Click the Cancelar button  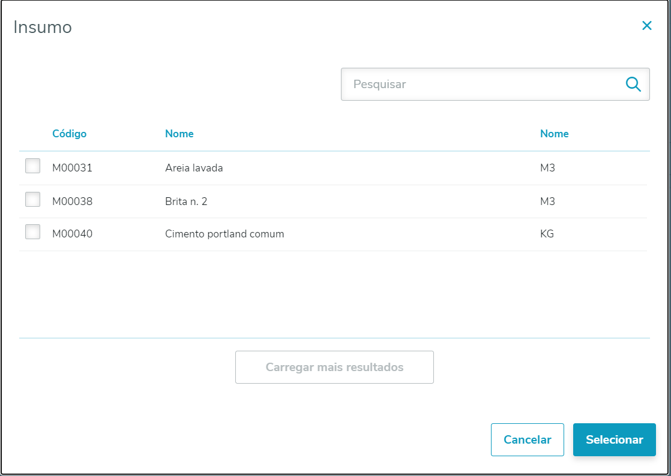click(527, 439)
